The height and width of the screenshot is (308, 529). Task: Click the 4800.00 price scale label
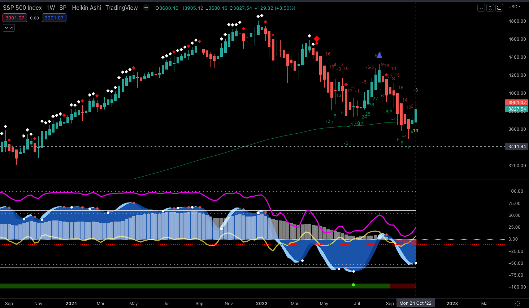[517, 21]
